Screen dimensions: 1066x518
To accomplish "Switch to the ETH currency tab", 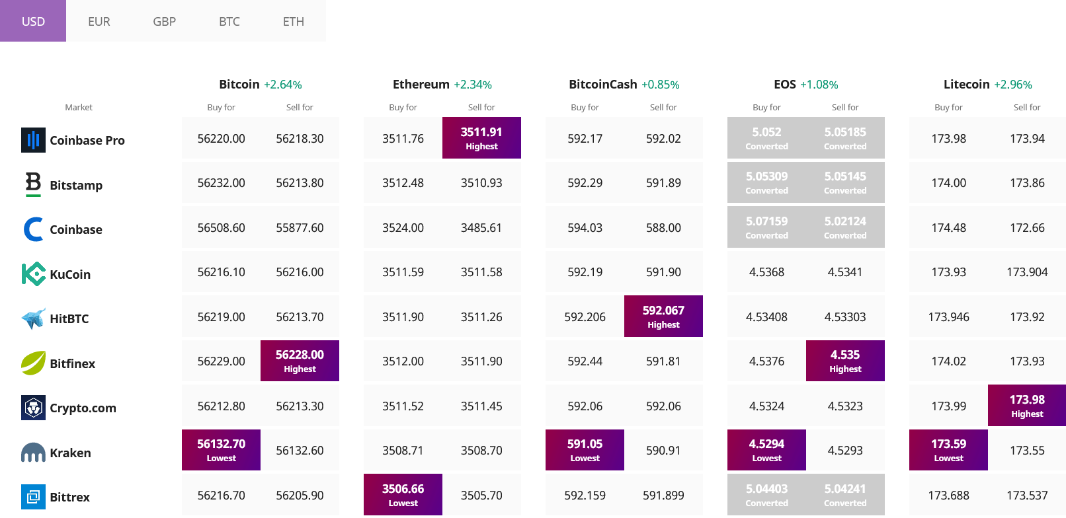I will (x=294, y=21).
